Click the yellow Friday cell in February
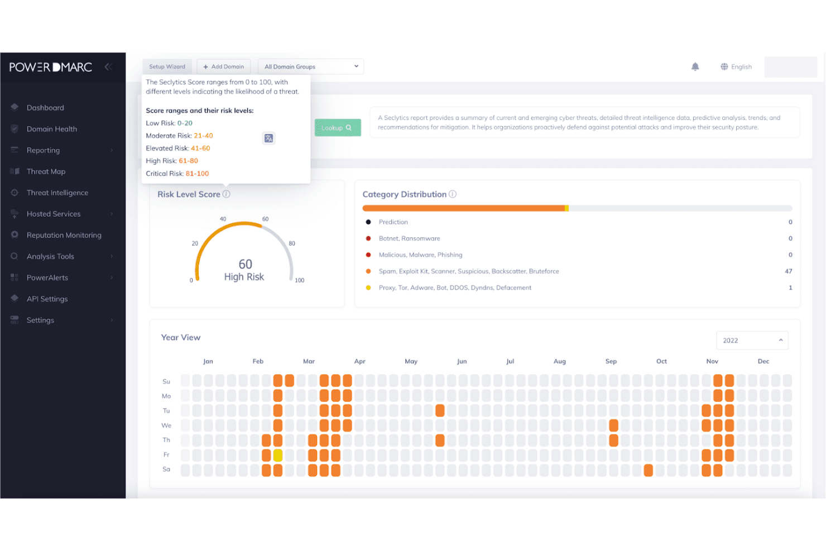The width and height of the screenshot is (826, 551). (x=278, y=455)
